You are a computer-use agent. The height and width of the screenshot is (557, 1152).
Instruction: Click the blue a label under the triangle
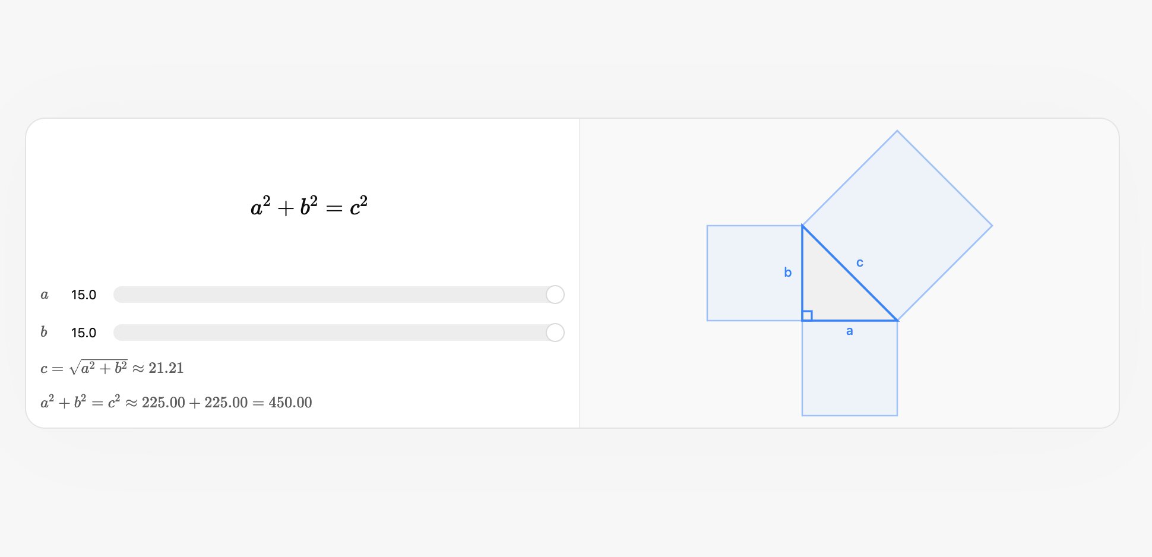click(x=850, y=331)
